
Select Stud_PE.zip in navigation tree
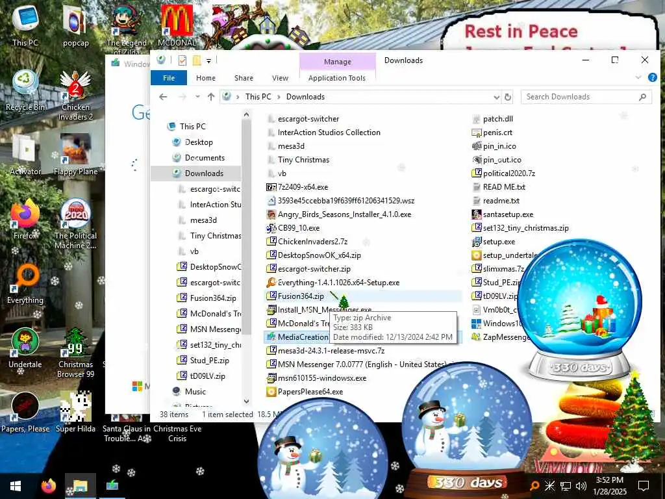coord(209,361)
